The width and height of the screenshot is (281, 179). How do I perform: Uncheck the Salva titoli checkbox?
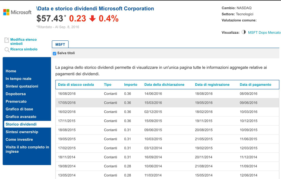pos(54,53)
